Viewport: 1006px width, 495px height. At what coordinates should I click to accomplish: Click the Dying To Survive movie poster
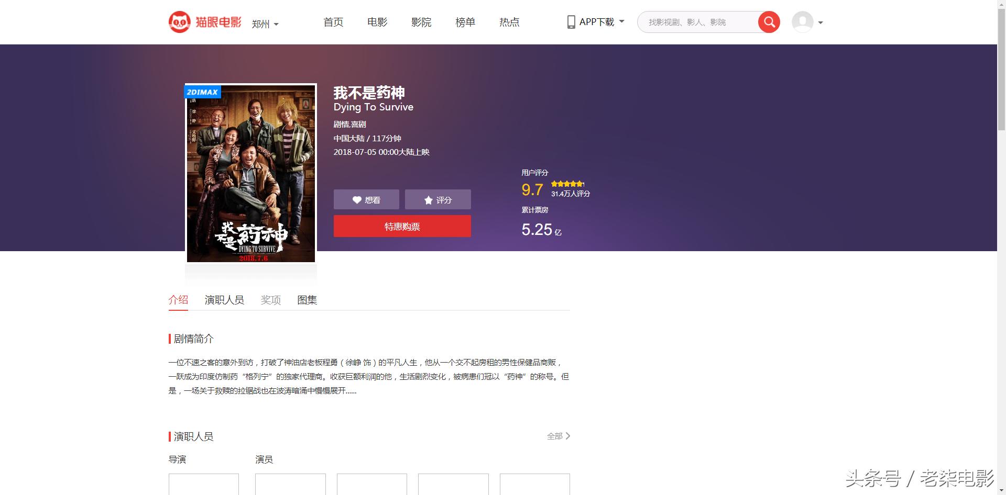coord(250,173)
